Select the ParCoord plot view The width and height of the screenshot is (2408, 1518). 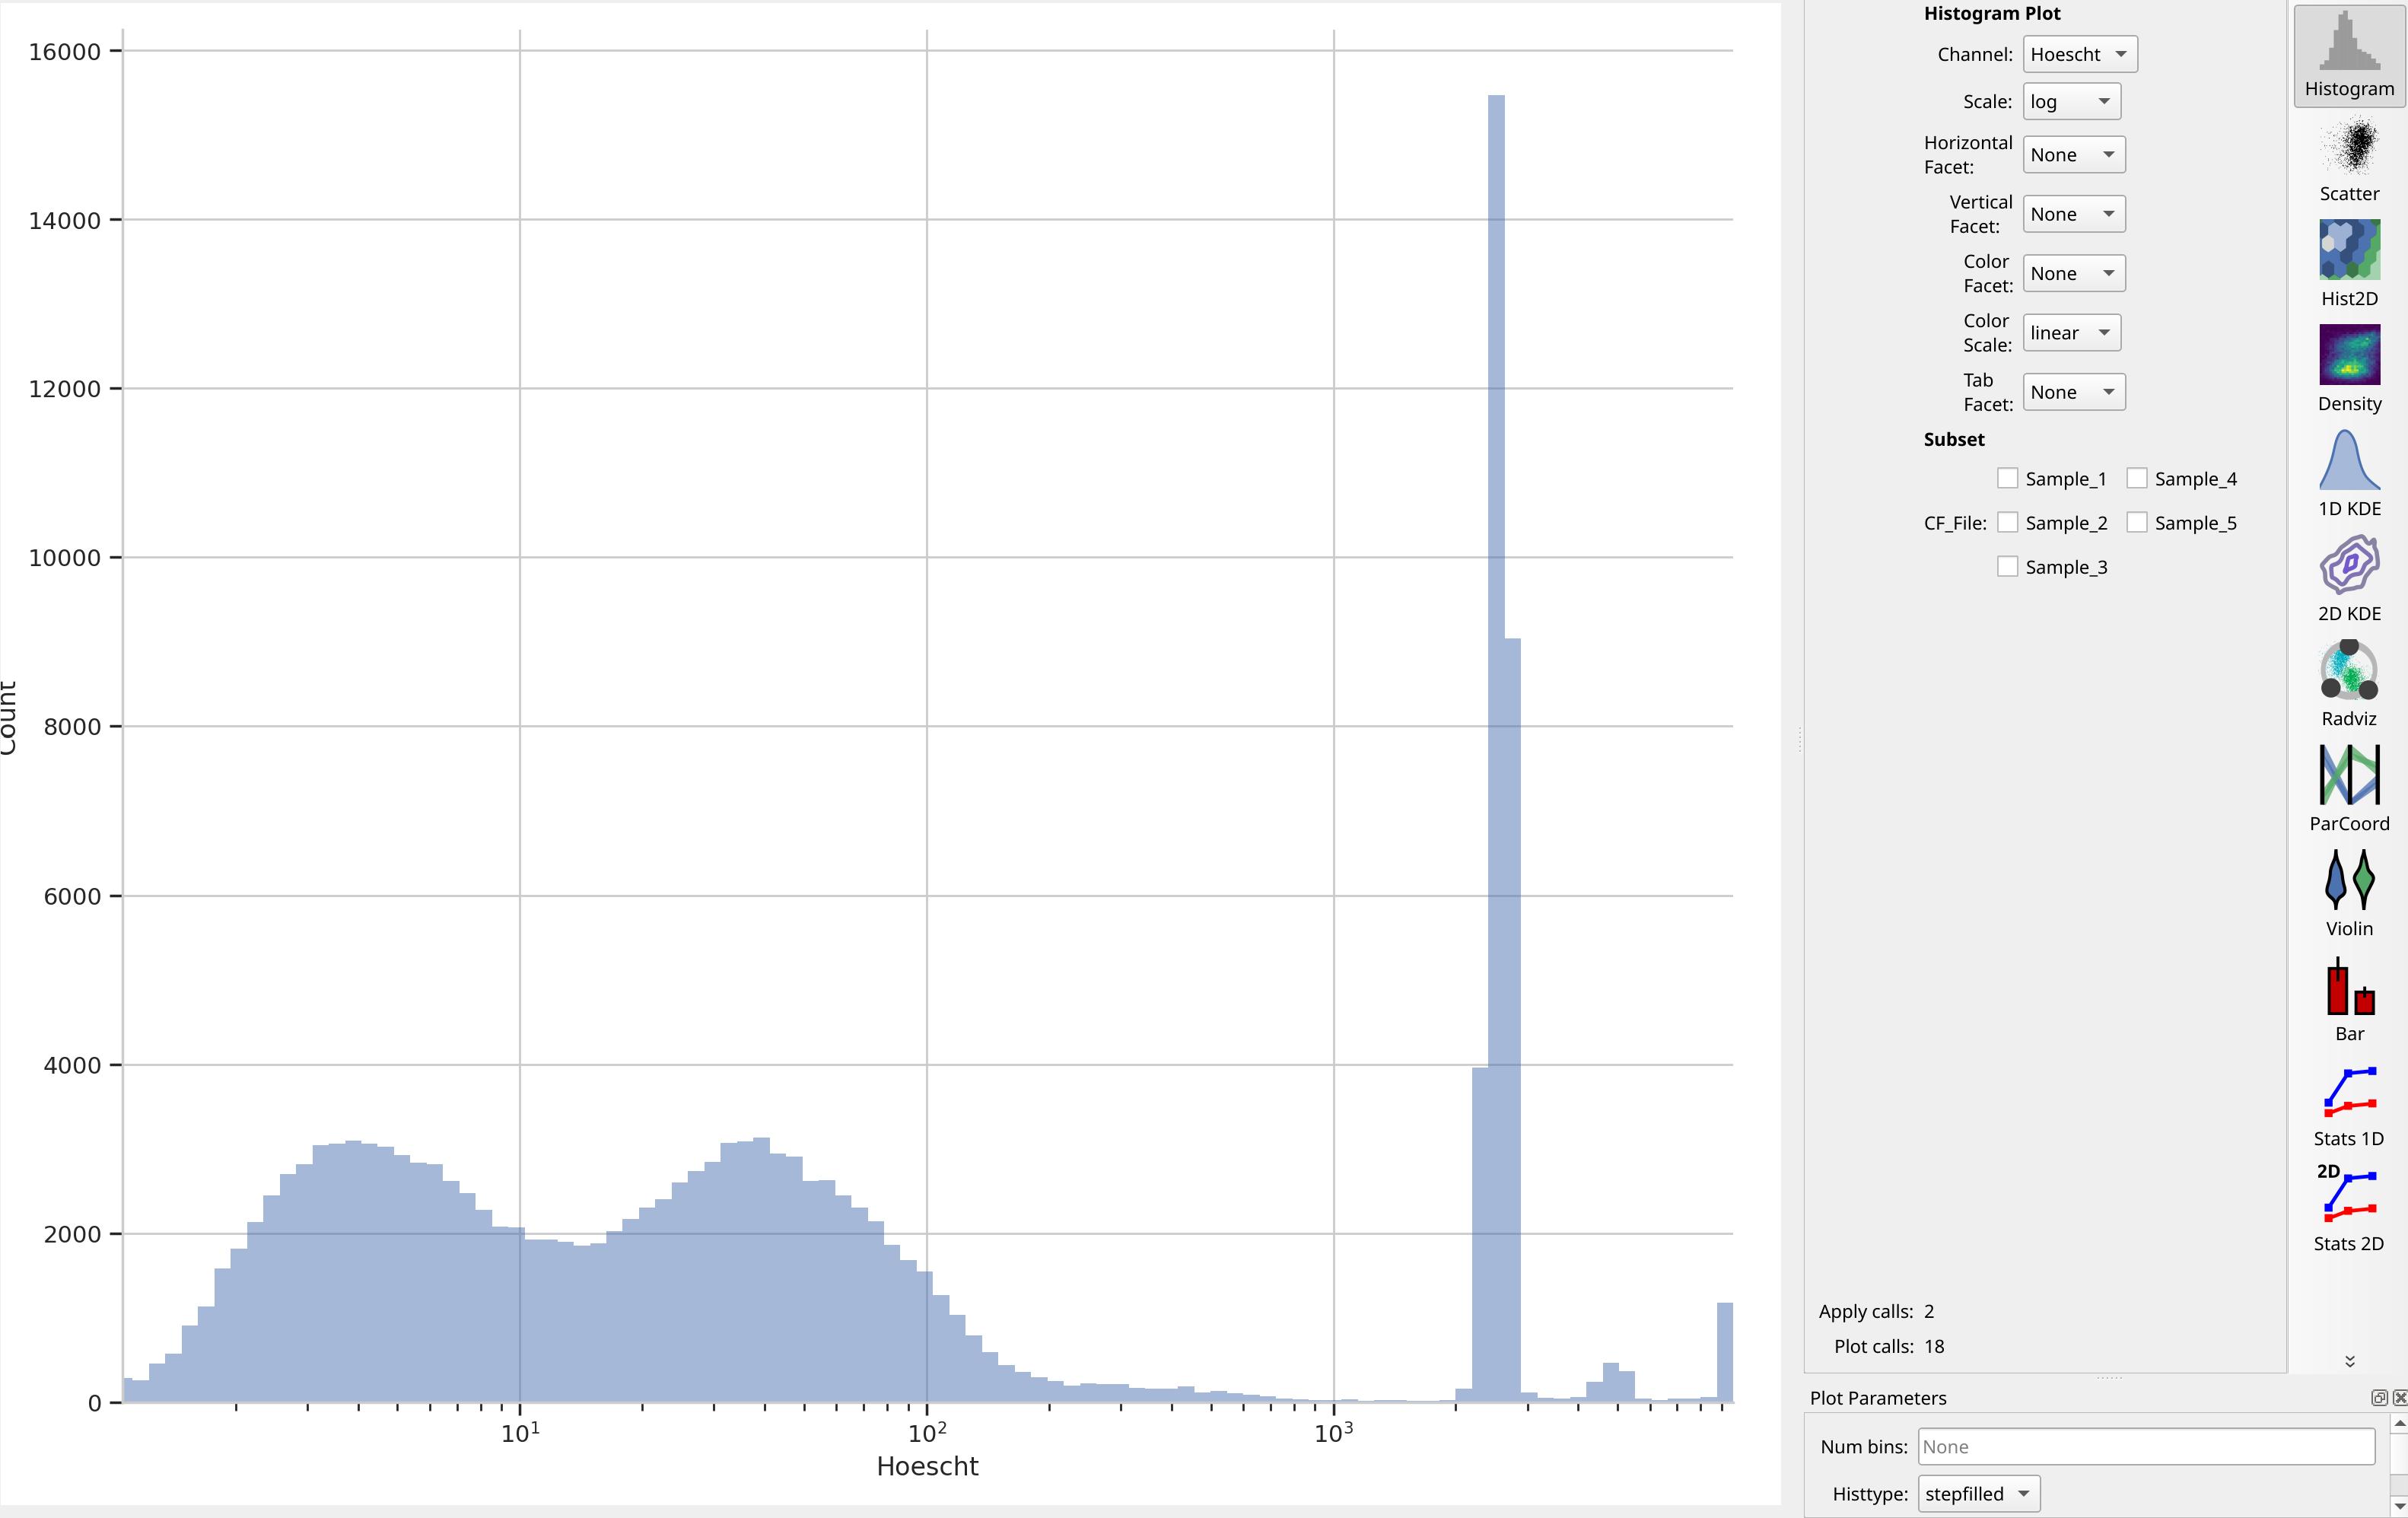[2349, 790]
